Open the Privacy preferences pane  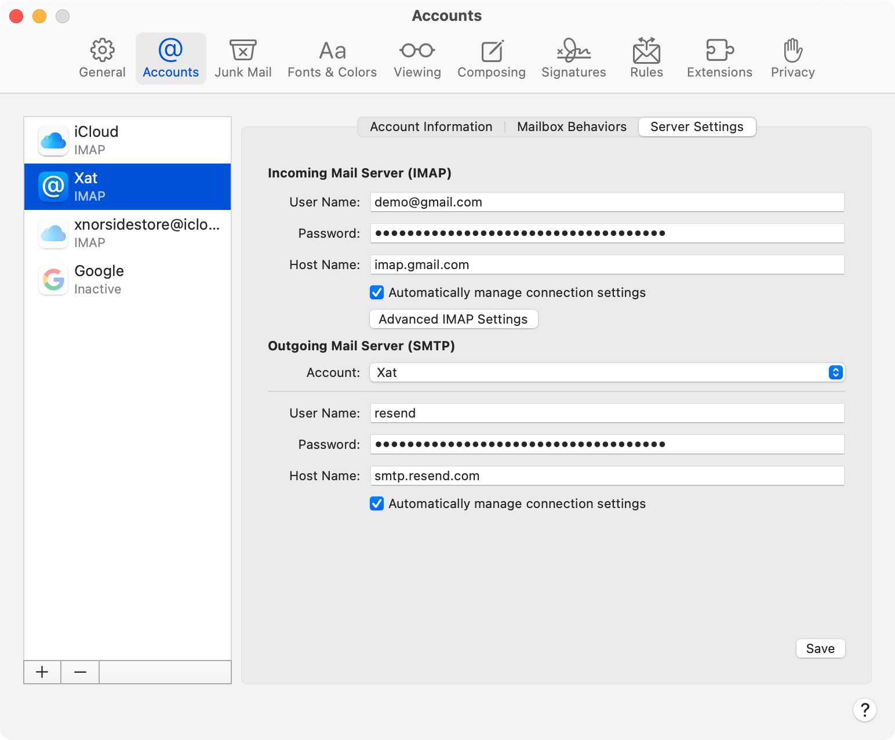coord(792,59)
